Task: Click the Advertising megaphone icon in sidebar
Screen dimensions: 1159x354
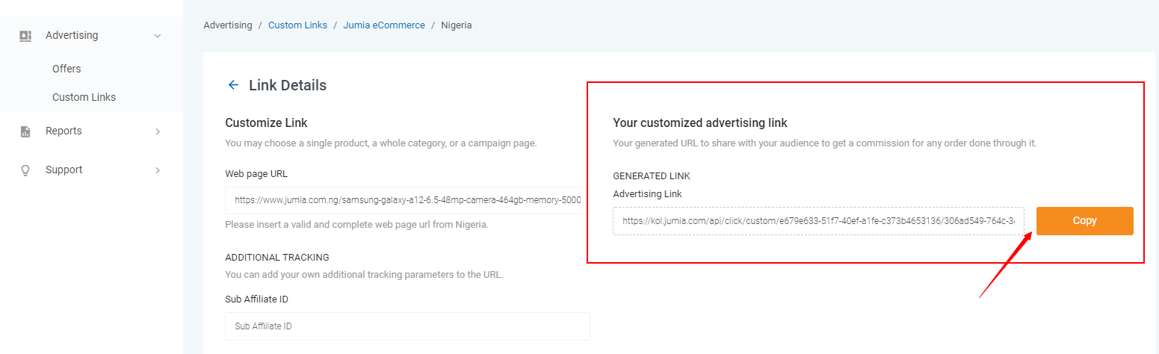Action: point(25,36)
